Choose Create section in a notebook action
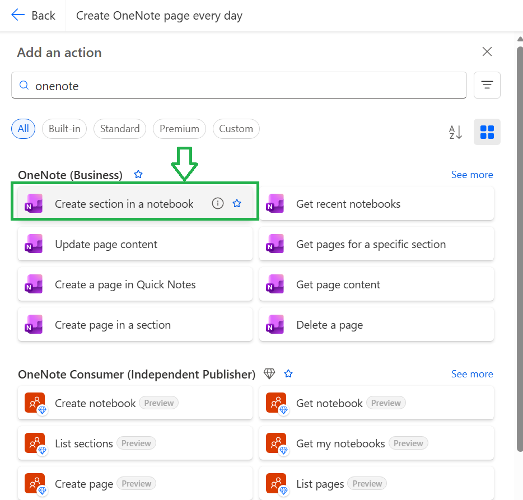Screen dimensions: 523x500 135,203
